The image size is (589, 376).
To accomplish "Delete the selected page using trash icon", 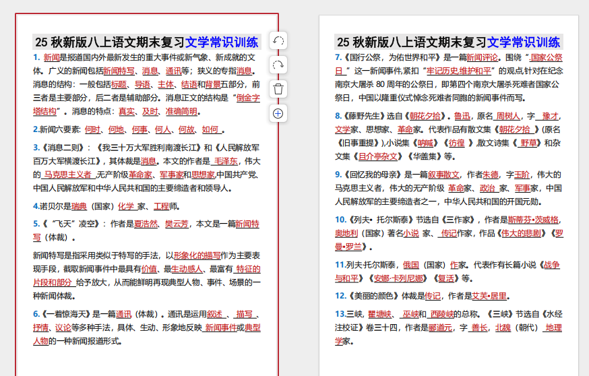I will tap(278, 89).
